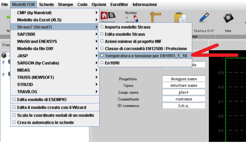Expand CMP (by Namirial) submenu
Viewport: 246px width, 156px height.
[x=55, y=13]
